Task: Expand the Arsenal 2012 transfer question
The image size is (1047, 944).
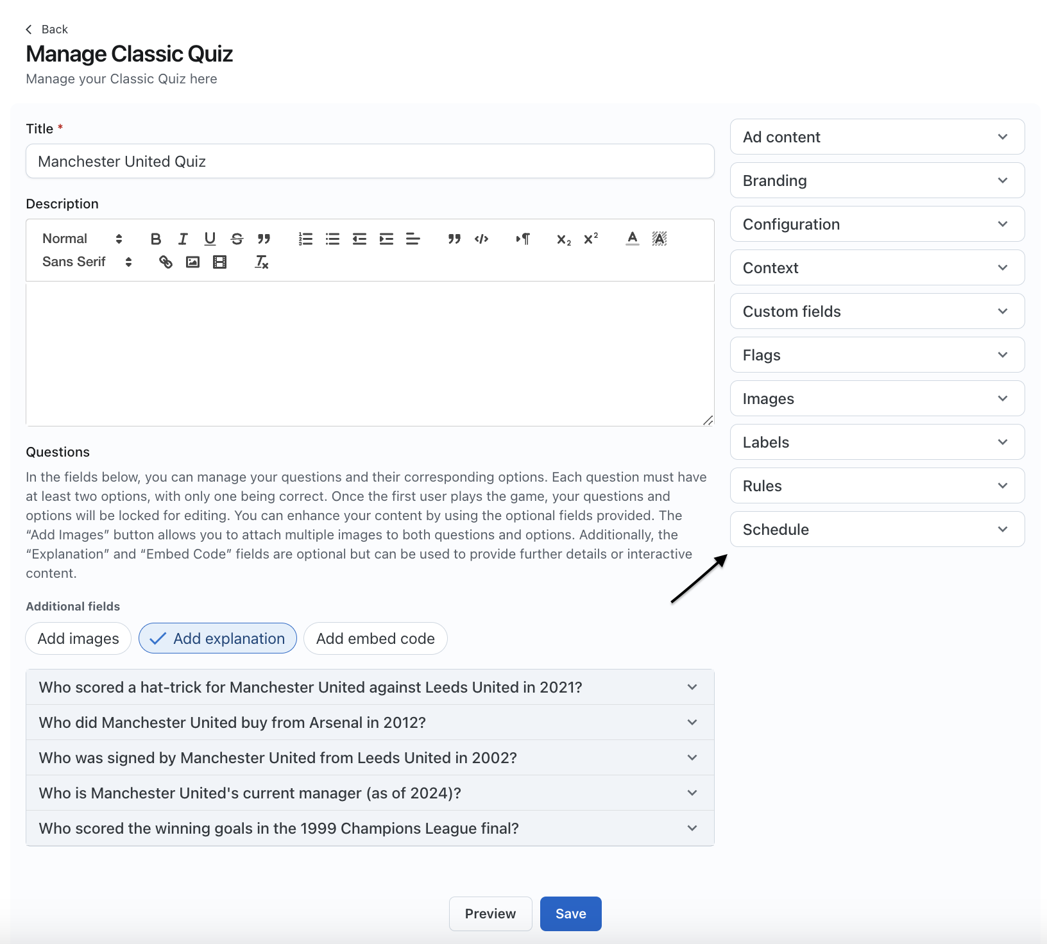Action: [x=370, y=723]
